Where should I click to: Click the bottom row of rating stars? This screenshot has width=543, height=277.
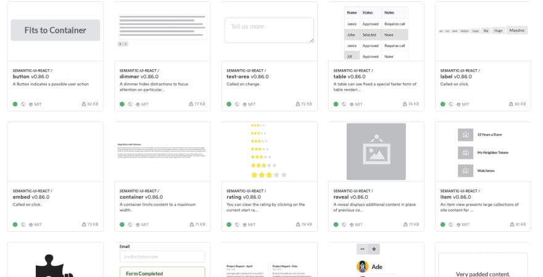click(x=269, y=175)
